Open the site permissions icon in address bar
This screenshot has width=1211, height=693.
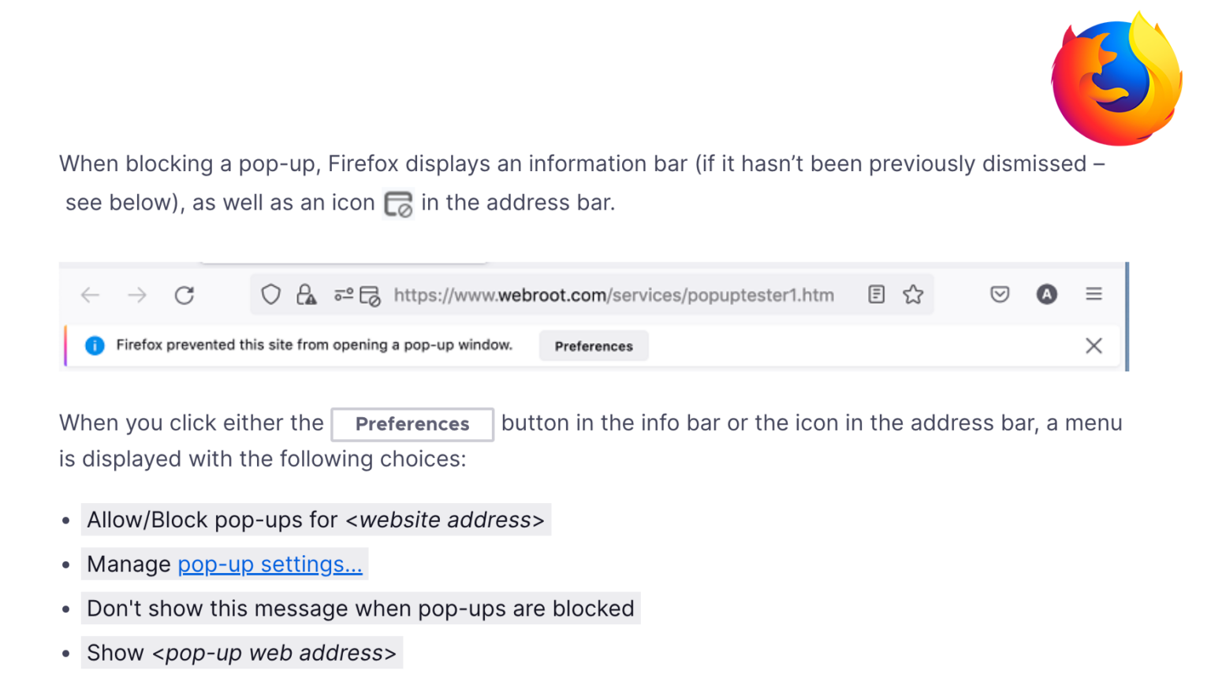point(343,295)
